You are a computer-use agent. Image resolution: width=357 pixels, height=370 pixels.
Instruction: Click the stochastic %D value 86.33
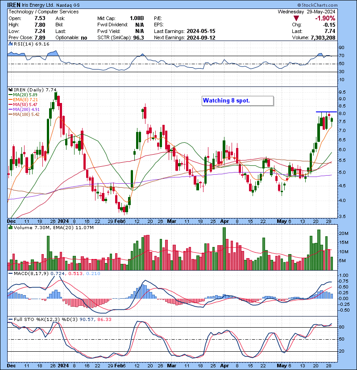point(104,320)
